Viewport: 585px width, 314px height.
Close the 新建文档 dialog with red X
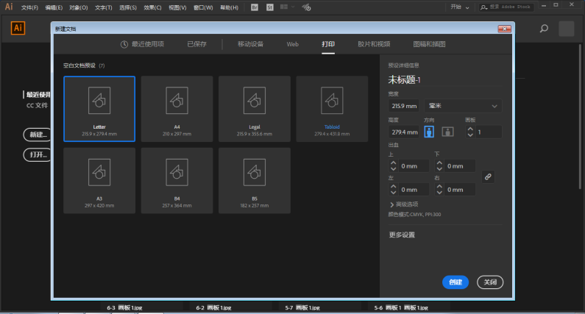(504, 29)
